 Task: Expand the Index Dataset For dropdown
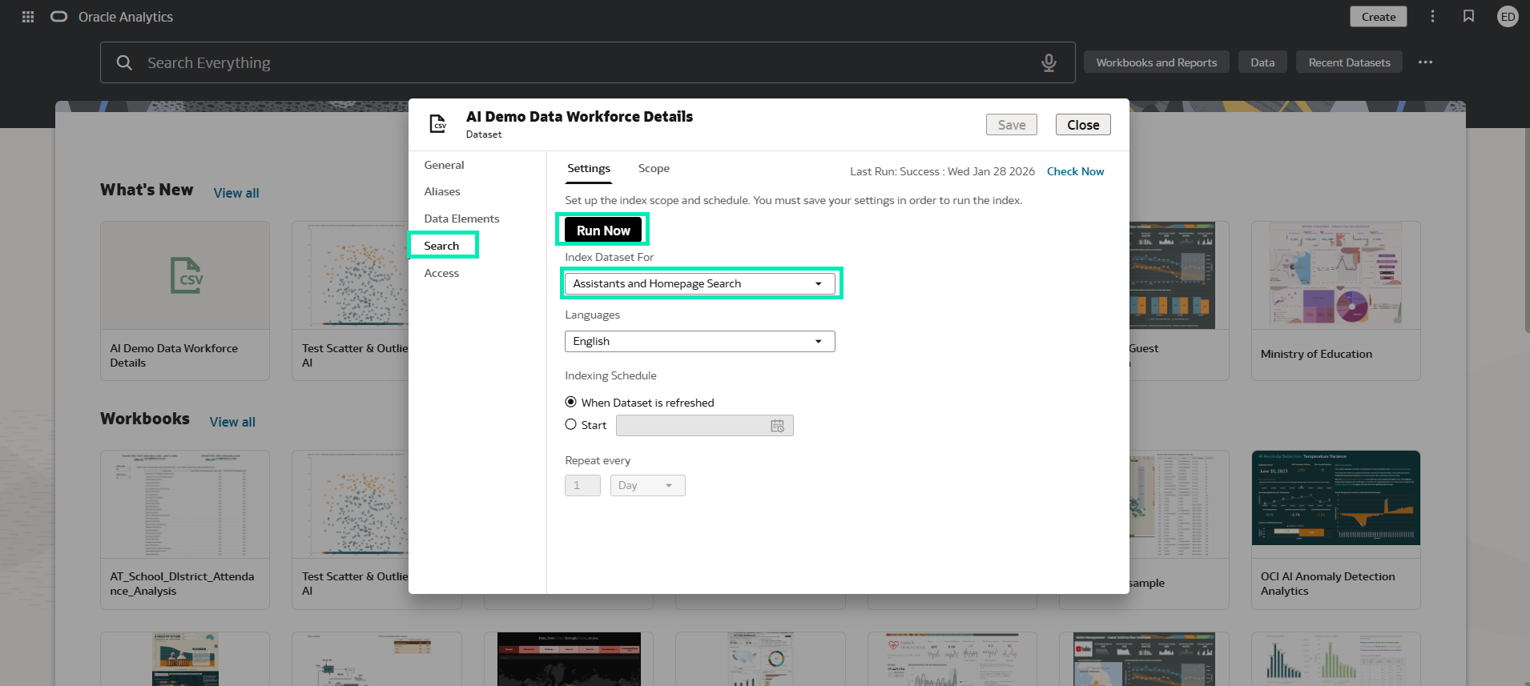tap(700, 283)
